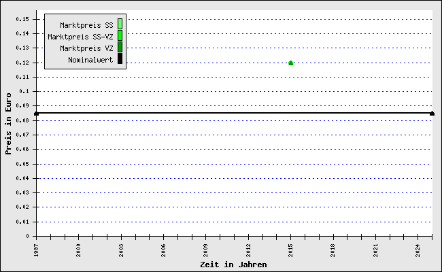Viewport: 442px width, 272px height.
Task: Click the 0.08 y-axis label
Action: 22,120
